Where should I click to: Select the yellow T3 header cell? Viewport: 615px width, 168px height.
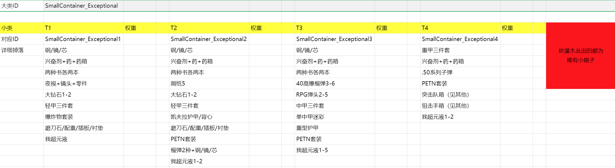coord(335,28)
